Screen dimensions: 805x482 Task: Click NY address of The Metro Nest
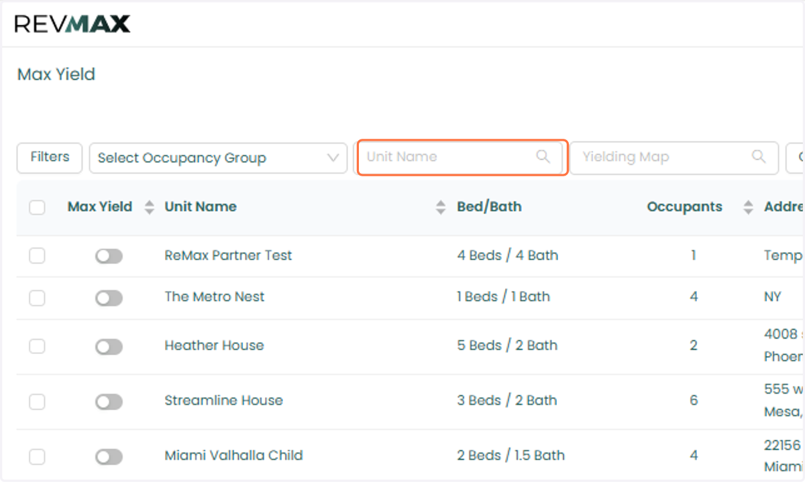point(773,296)
